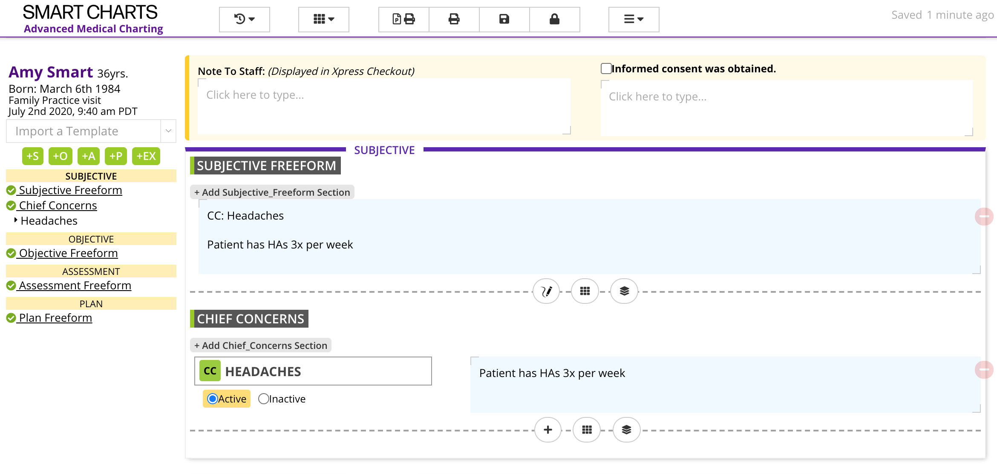Image resolution: width=997 pixels, height=474 pixels.
Task: Click the OBJECTIVE header in sidebar
Action: (x=91, y=239)
